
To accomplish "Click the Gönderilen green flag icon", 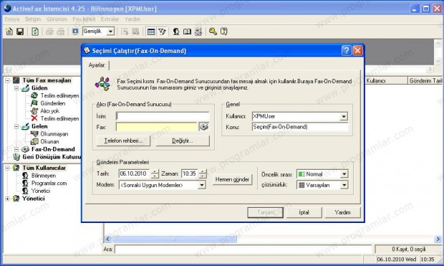I will coord(34,103).
